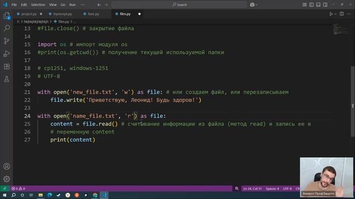Viewport: 355px width, 199px height.
Task: Show errors and warnings in status bar
Action: [x=18, y=188]
